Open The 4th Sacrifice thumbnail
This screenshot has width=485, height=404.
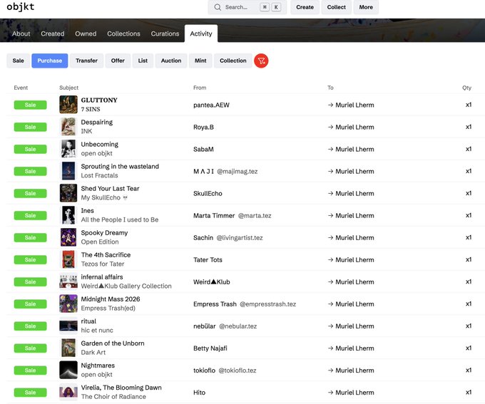[x=68, y=259]
